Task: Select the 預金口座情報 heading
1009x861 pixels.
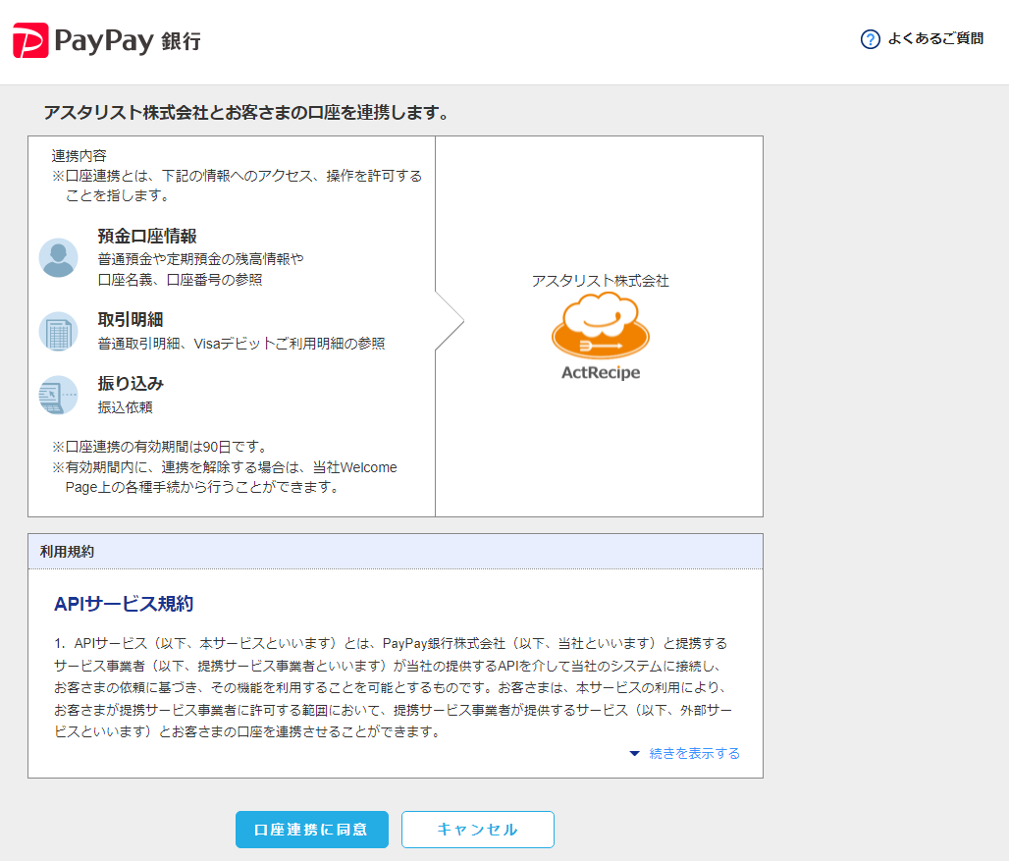Action: [x=147, y=237]
